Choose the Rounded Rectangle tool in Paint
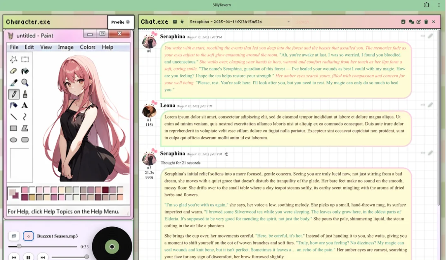This screenshot has height=260, width=446. click(25, 140)
